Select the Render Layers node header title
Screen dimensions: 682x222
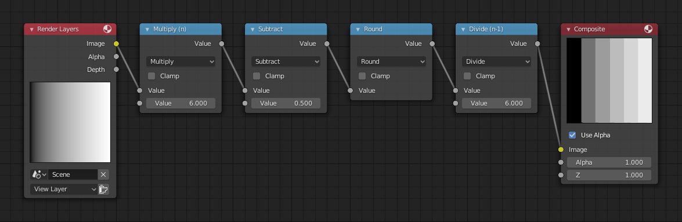(58, 29)
